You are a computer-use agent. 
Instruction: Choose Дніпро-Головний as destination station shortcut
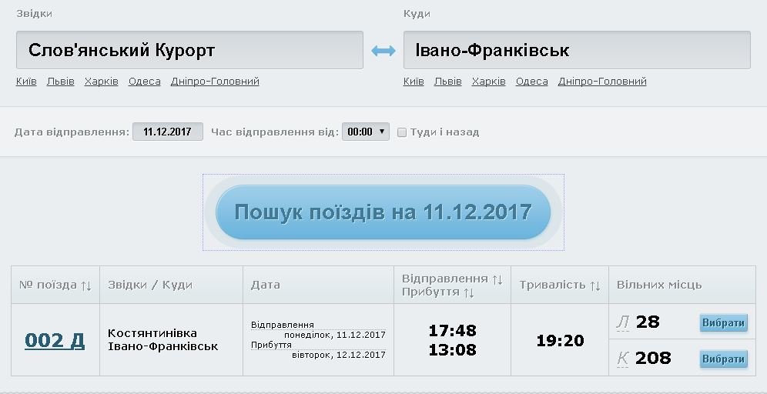602,81
